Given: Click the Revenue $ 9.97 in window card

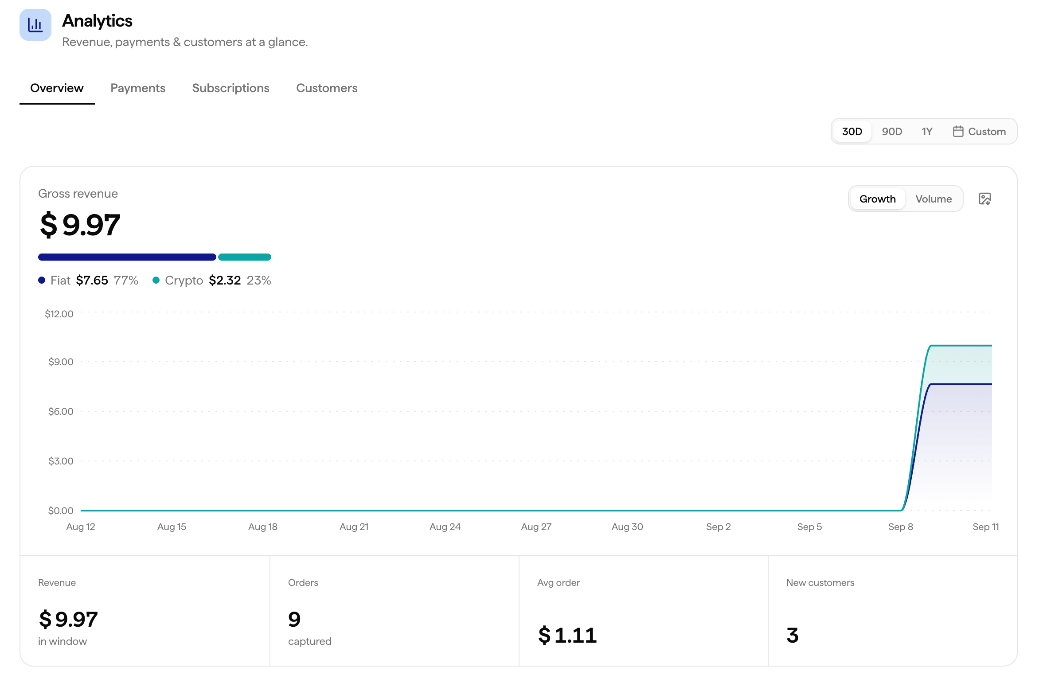Looking at the screenshot, I should pos(145,611).
